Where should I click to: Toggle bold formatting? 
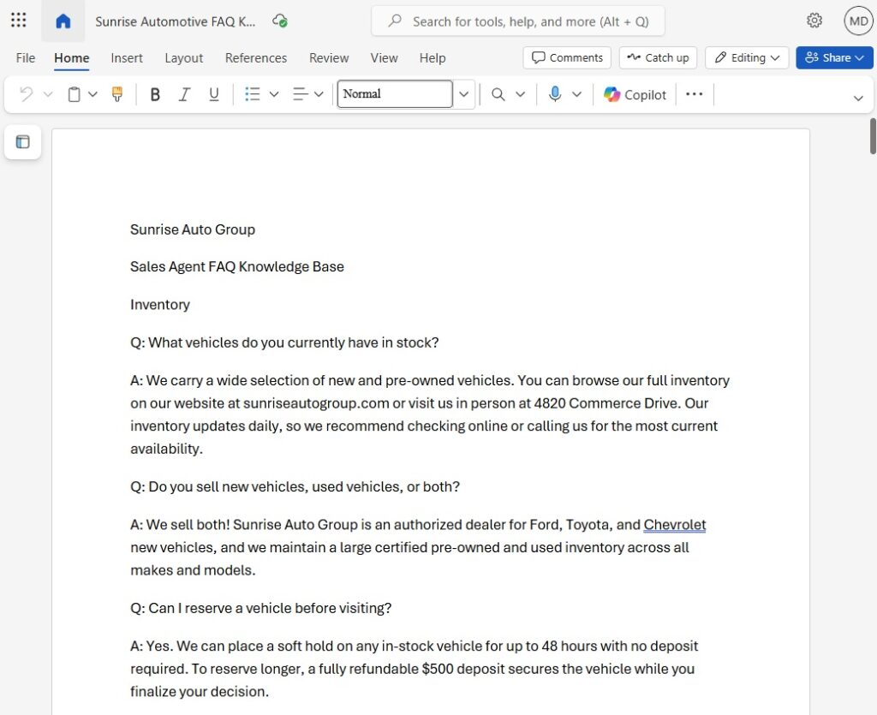coord(155,94)
